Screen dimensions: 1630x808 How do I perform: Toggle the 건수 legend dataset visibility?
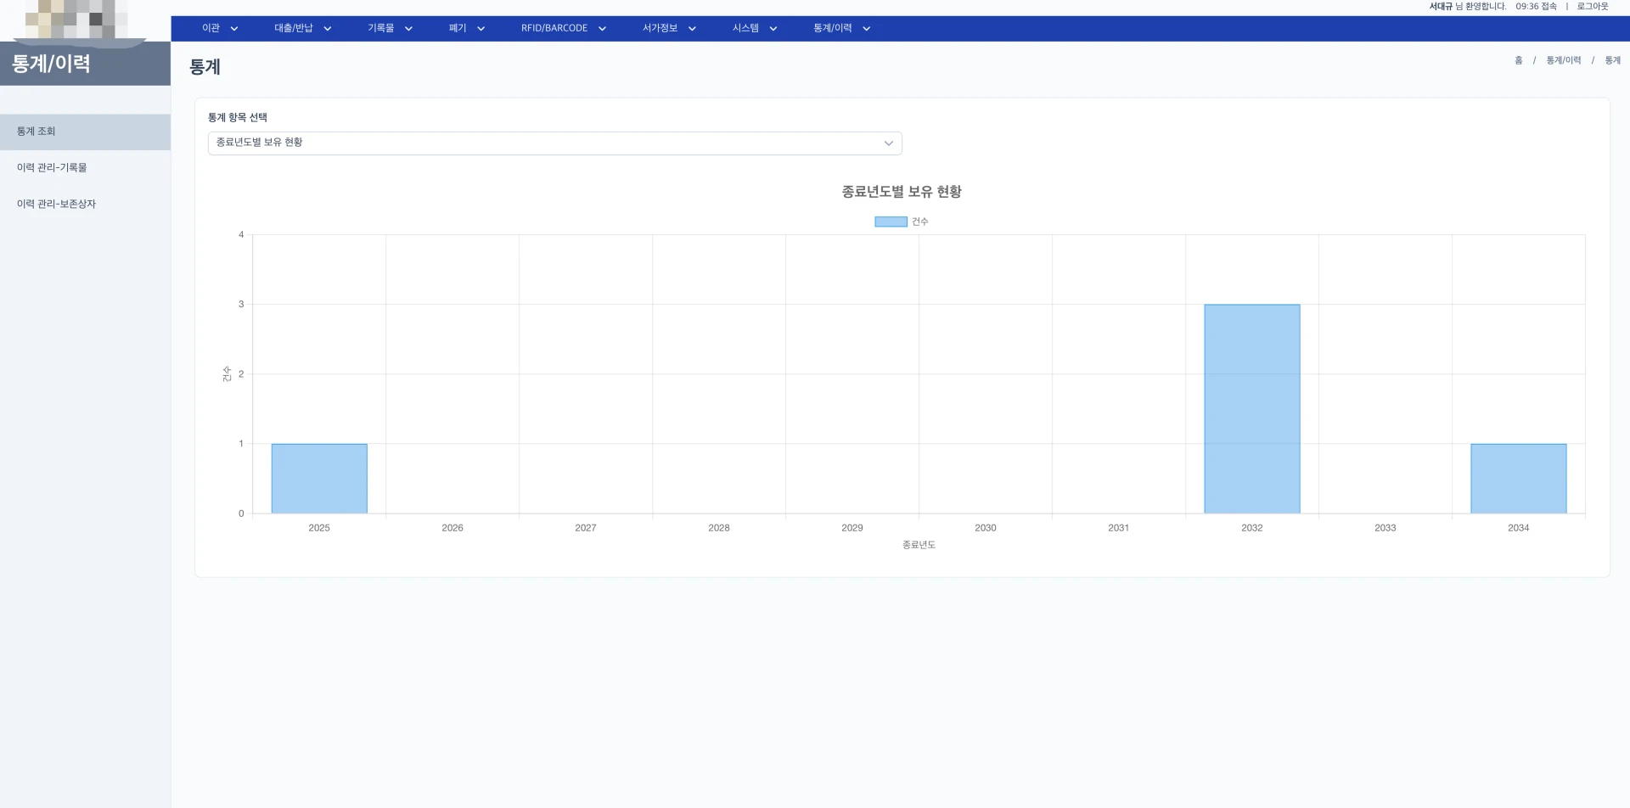pos(901,222)
